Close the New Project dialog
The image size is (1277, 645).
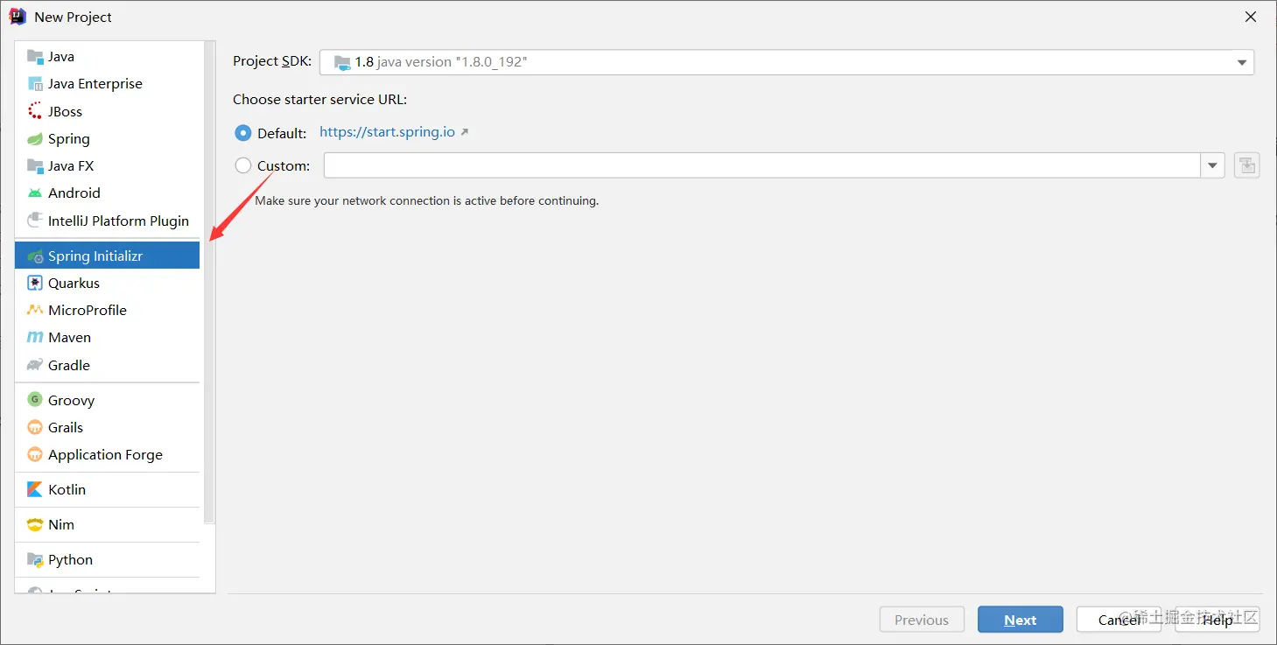click(x=1251, y=17)
